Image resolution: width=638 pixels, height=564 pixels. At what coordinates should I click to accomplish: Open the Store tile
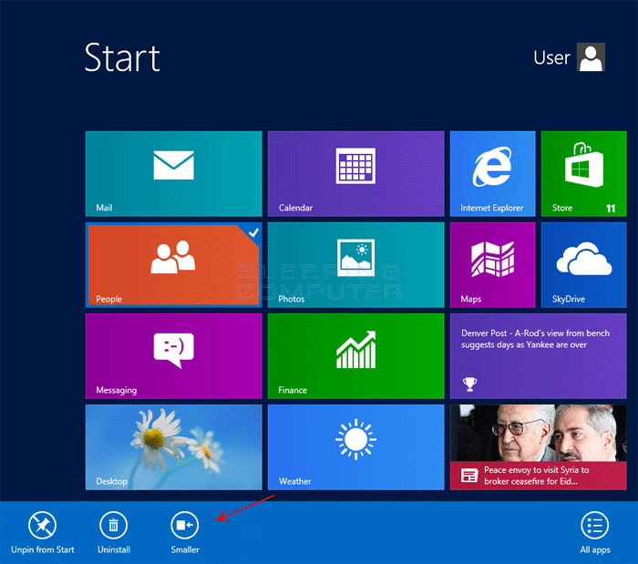point(583,173)
